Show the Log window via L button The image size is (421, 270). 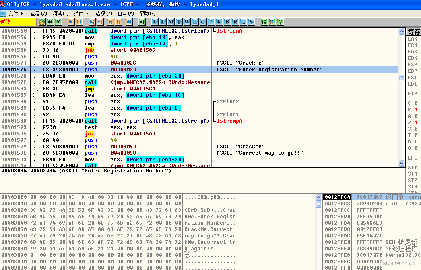click(x=155, y=22)
